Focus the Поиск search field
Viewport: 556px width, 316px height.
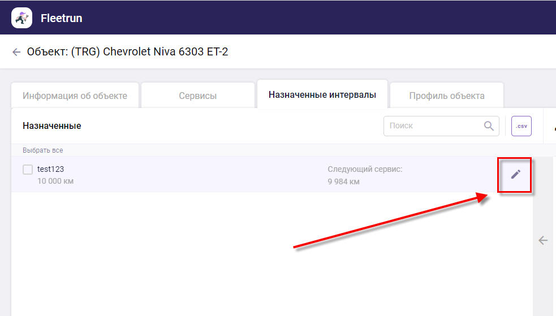pos(433,126)
